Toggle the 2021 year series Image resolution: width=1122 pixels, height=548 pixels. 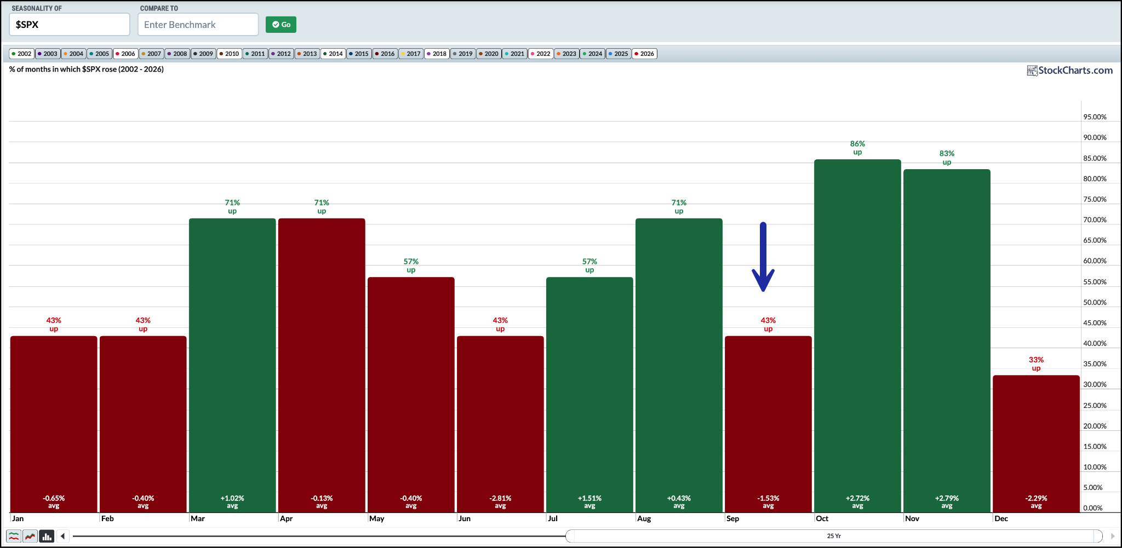click(x=515, y=54)
